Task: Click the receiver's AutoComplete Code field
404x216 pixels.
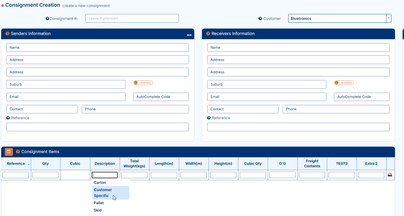Action: 361,97
